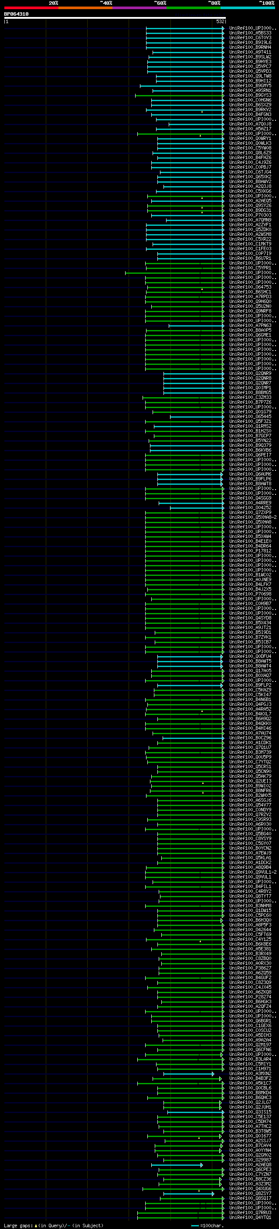This screenshot has width=279, height=1229.
Task: Click the red 20% identity legend segment
Action: [x=31, y=8]
